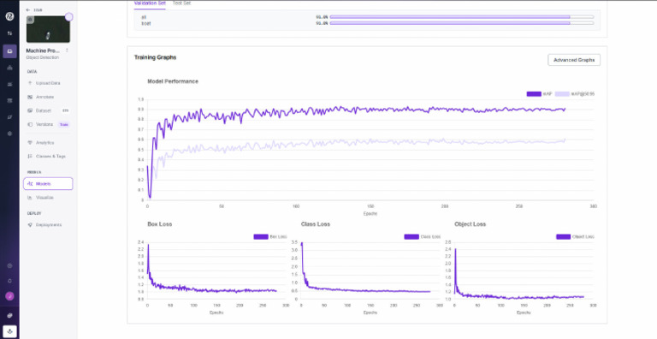
Task: Open the notifications bell icon
Action: 9,281
